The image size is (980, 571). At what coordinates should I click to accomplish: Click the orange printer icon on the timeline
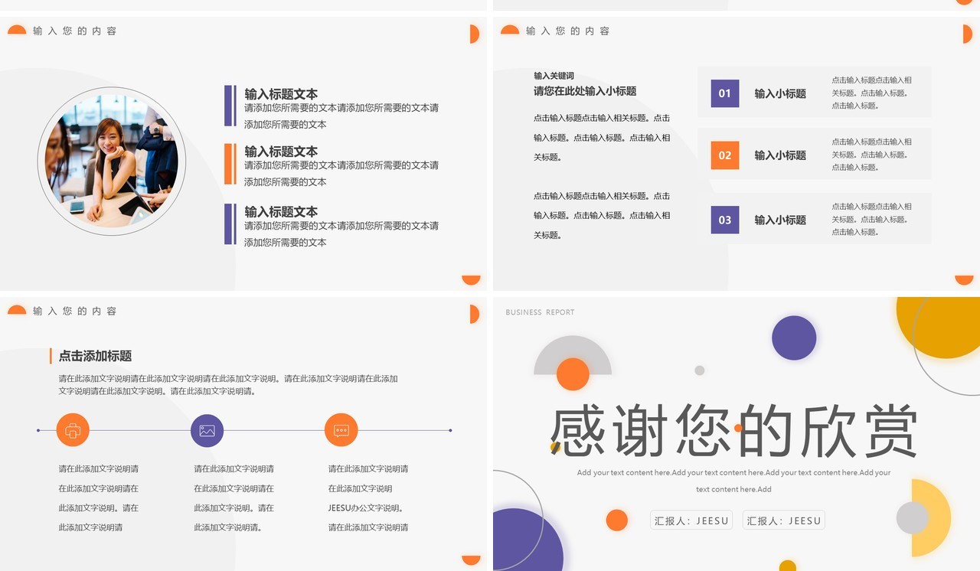(x=73, y=430)
